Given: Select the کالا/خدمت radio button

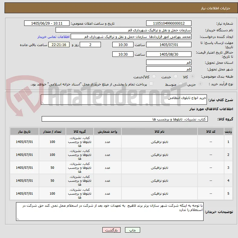Looking at the screenshot, I should coord(154,76).
